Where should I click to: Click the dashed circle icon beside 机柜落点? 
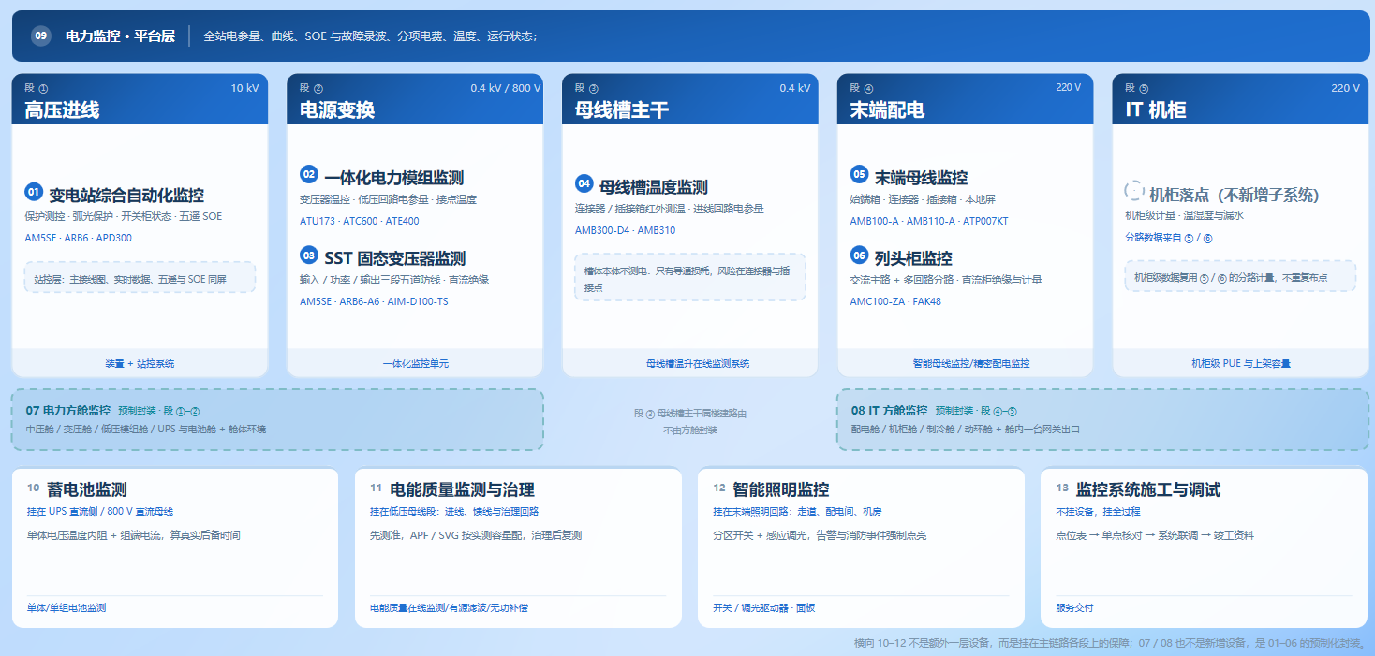click(1134, 190)
